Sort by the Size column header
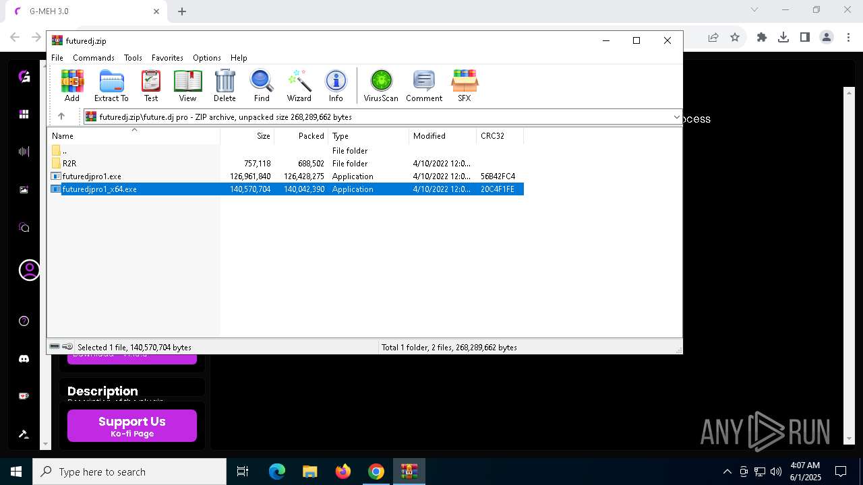The width and height of the screenshot is (863, 485). [247, 136]
